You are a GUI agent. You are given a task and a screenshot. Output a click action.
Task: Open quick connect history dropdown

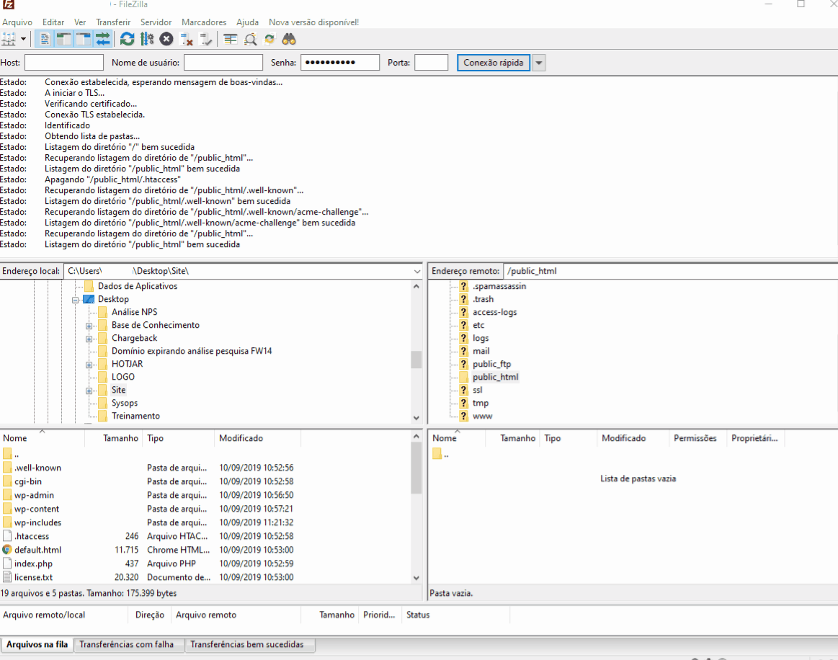click(539, 63)
